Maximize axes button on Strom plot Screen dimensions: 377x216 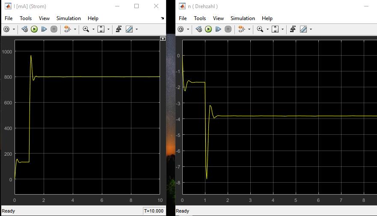pyautogui.click(x=163, y=38)
